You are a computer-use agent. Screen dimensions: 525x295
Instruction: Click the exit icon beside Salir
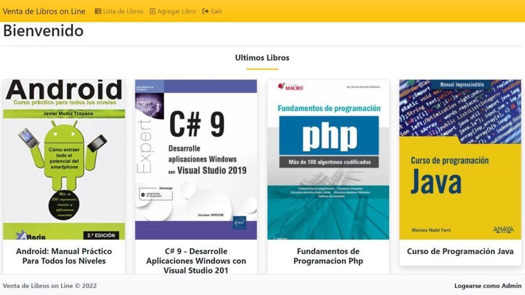coord(206,11)
